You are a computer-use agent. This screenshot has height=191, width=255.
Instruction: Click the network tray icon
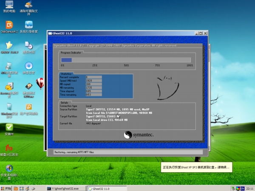pyautogui.click(x=233, y=188)
